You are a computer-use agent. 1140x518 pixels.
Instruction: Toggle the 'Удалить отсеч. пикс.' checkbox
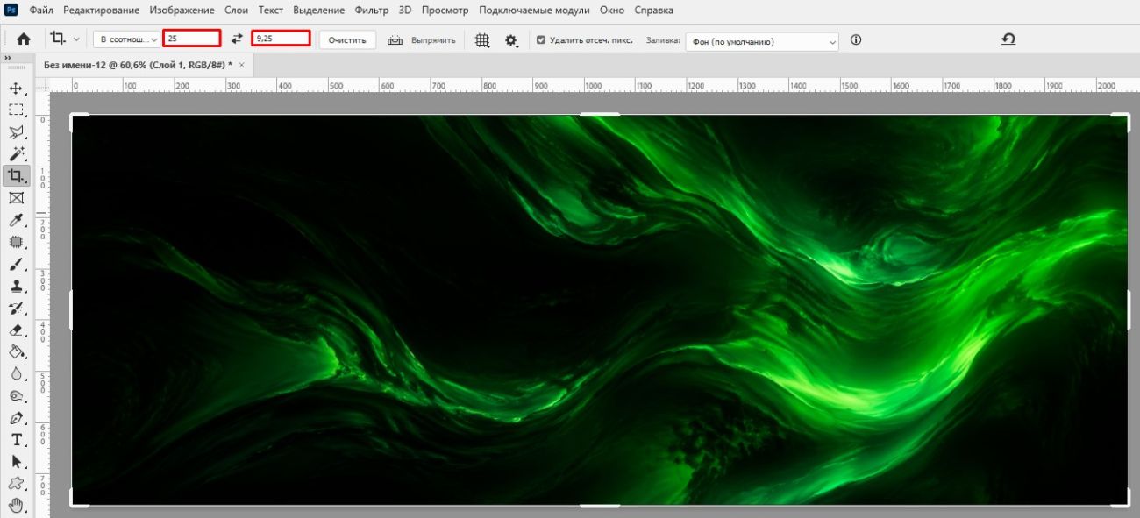(541, 40)
